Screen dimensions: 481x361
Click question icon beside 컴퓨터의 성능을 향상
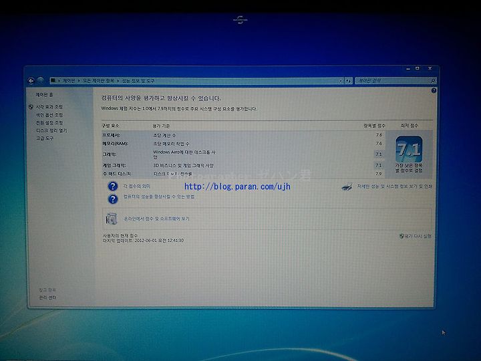[113, 199]
